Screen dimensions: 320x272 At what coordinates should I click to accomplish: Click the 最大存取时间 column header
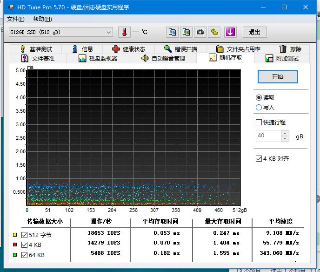(223, 221)
